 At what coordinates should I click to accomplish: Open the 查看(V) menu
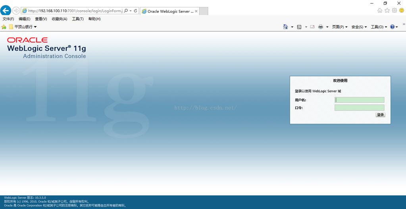[41, 19]
